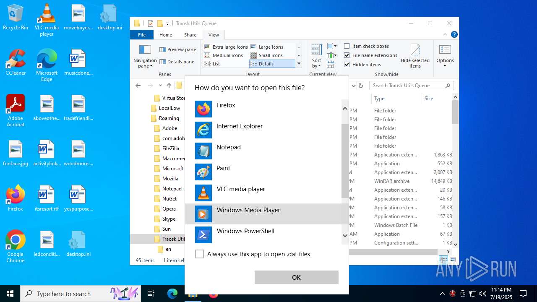Uncheck File name extensions

point(347,55)
